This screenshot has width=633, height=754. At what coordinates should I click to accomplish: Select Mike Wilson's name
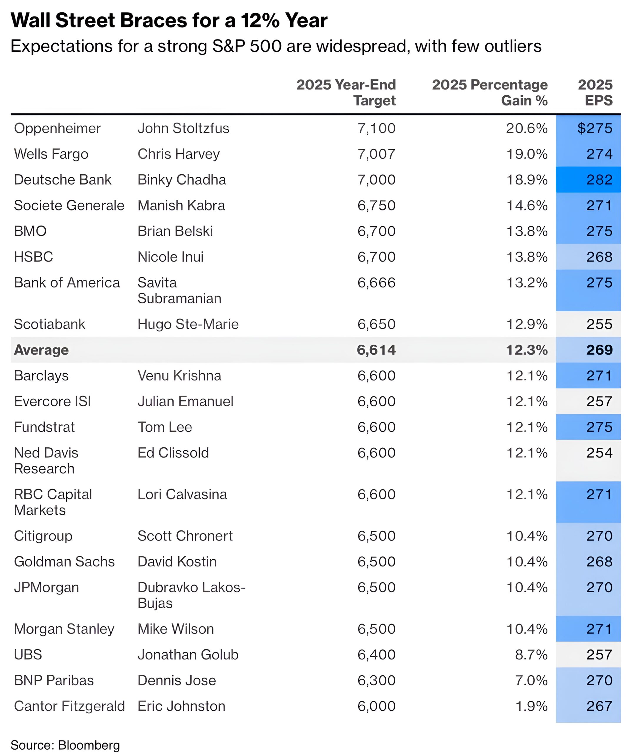point(176,629)
